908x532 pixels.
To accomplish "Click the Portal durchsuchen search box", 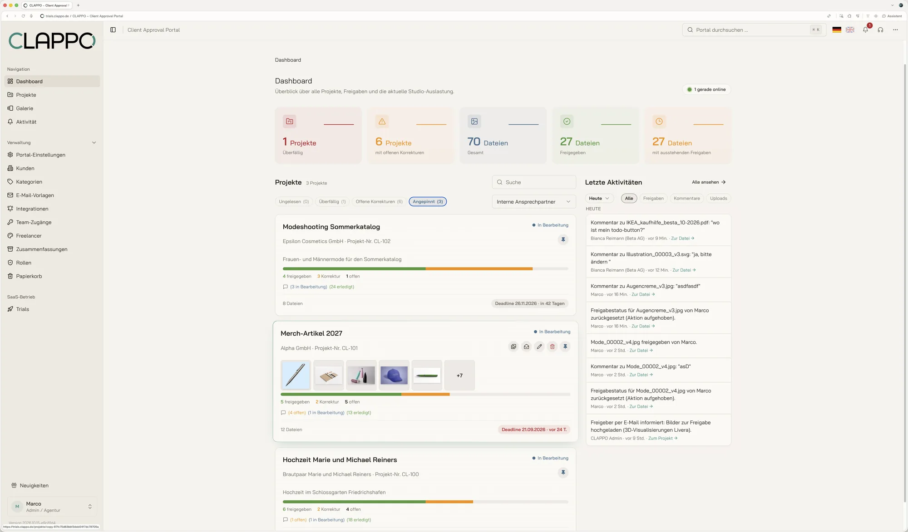I will point(754,30).
